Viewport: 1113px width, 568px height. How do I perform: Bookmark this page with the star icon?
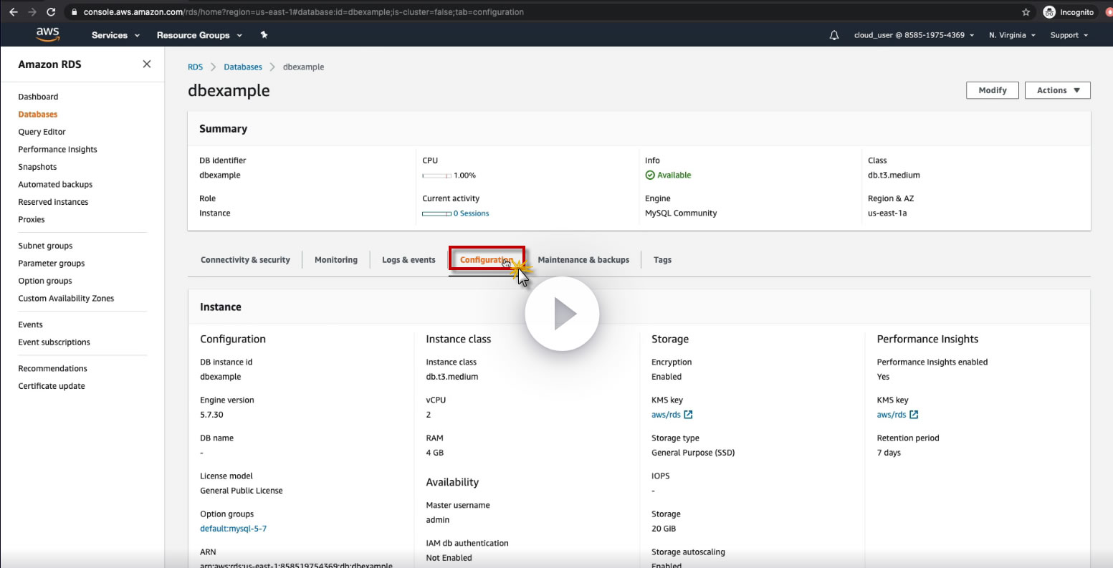1026,12
